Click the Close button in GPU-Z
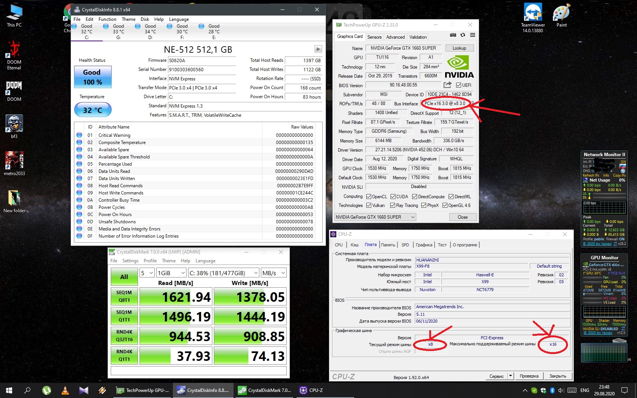The height and width of the screenshot is (398, 637). coord(463,217)
